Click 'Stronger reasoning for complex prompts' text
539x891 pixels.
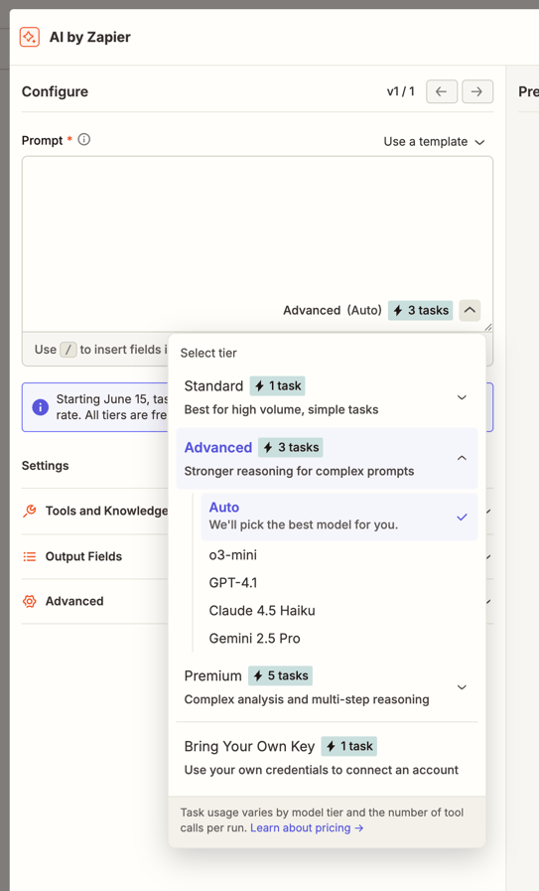pyautogui.click(x=300, y=471)
